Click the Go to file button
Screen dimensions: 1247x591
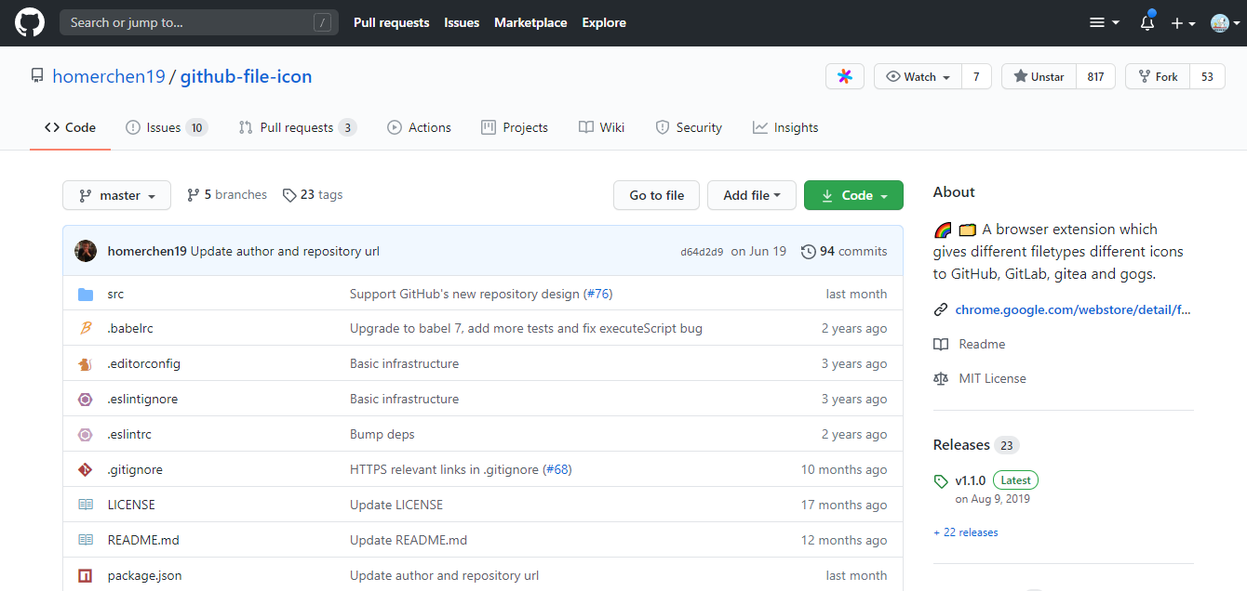657,195
